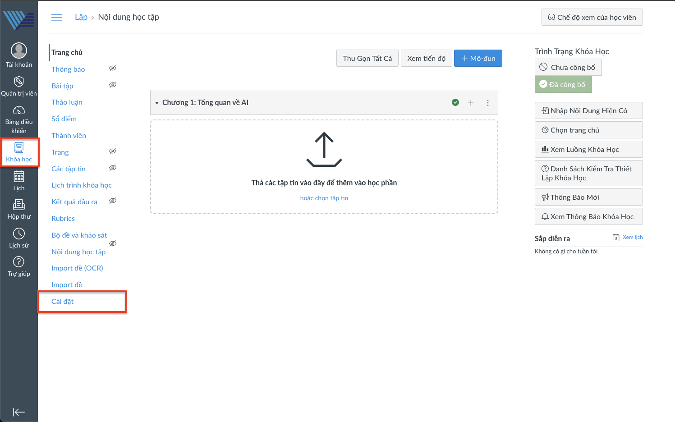
Task: Go to Thảo luận in course menu
Action: (x=67, y=102)
